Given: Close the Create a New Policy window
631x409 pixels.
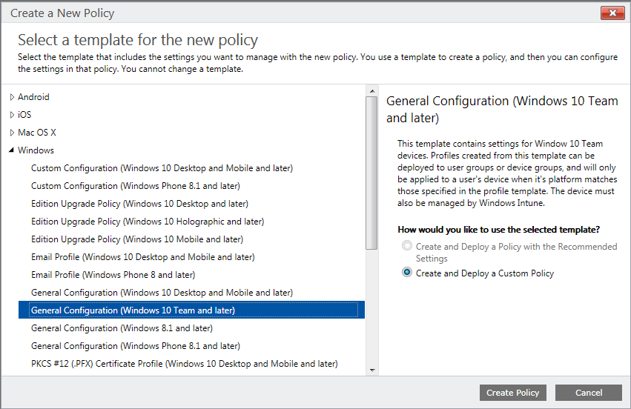Looking at the screenshot, I should [x=612, y=13].
